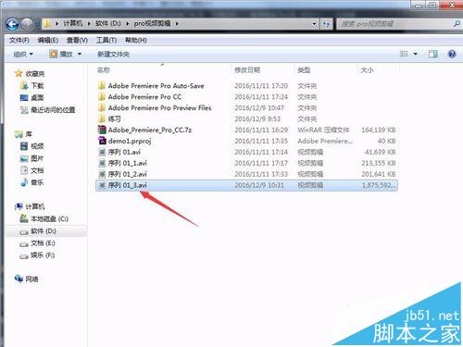Click Adobe Premiere Pro Auto-Save folder icon

tap(102, 86)
